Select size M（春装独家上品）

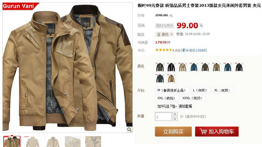coord(172,90)
